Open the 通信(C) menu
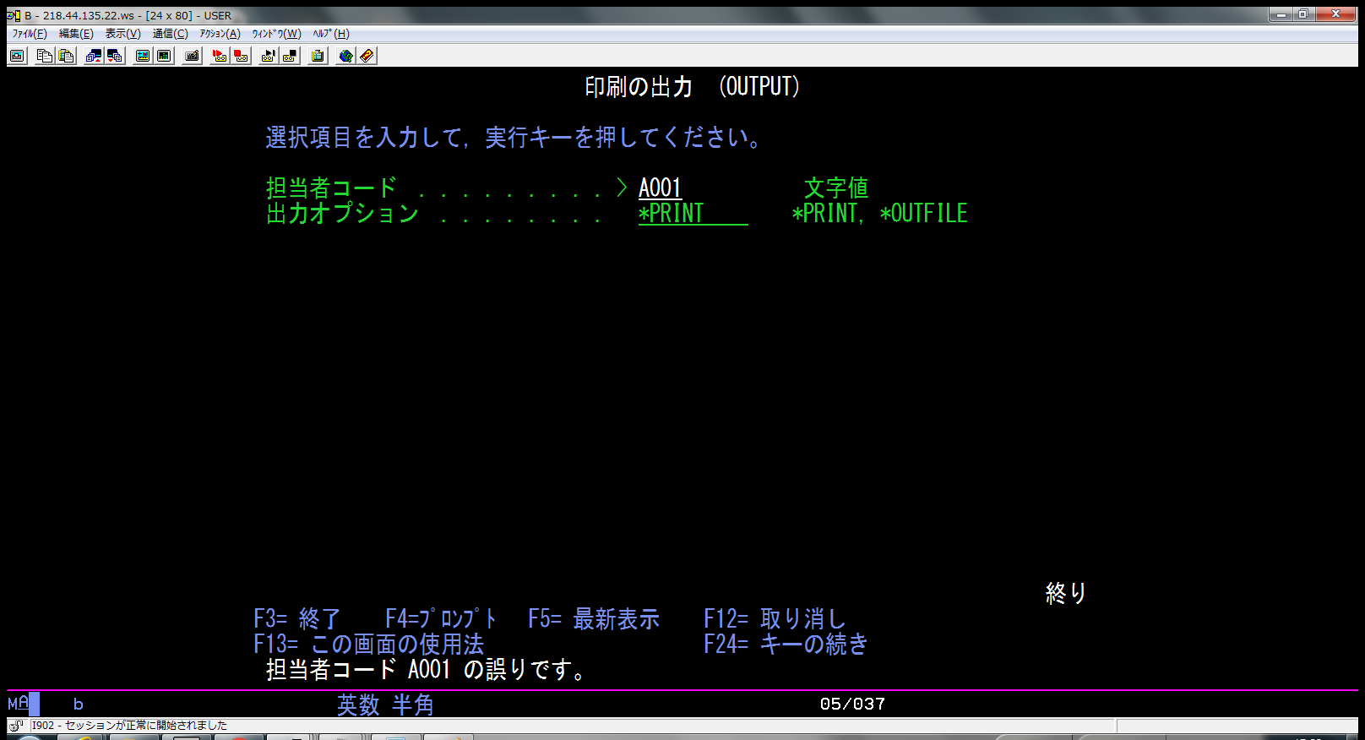The image size is (1365, 740). coord(170,34)
